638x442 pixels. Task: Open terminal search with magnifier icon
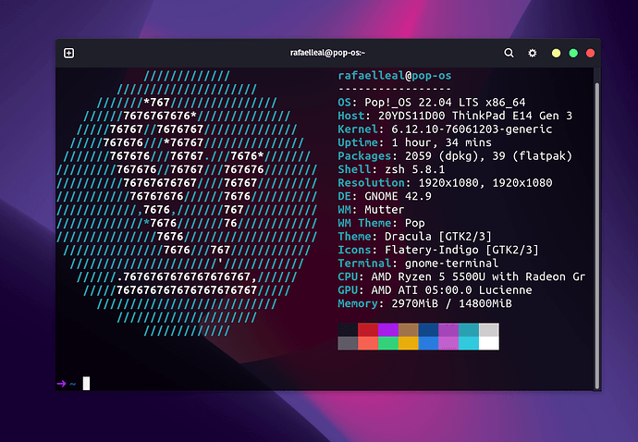pos(509,53)
